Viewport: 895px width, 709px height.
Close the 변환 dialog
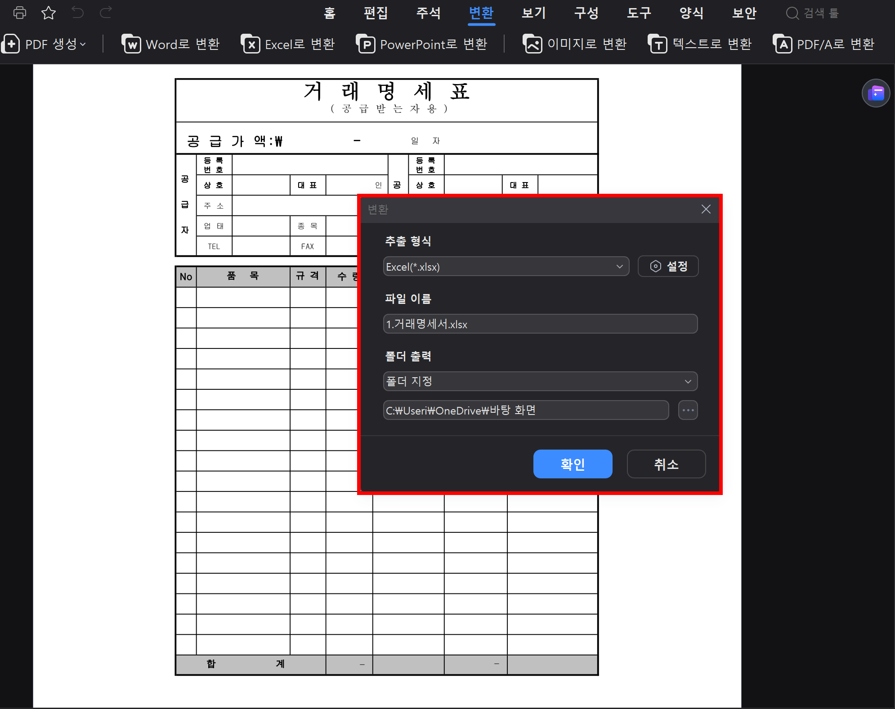click(706, 209)
